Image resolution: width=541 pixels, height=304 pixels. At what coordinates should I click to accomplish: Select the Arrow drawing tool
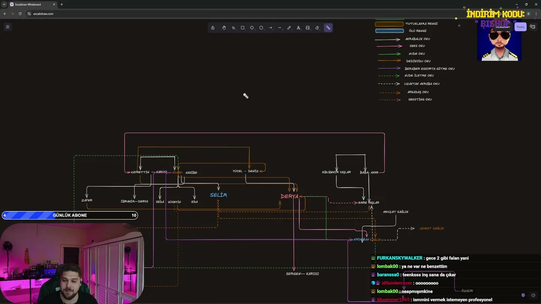click(x=270, y=28)
